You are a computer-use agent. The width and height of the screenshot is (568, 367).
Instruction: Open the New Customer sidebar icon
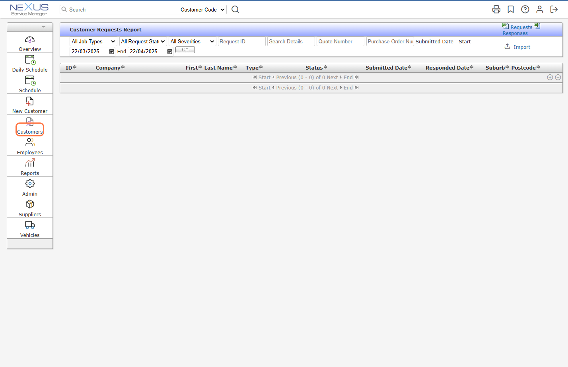pyautogui.click(x=30, y=101)
